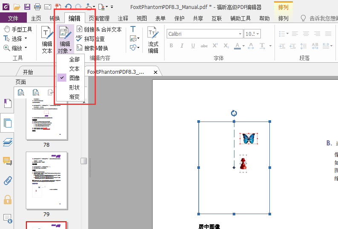The height and width of the screenshot is (229, 338).
Task: Set paragraph alignment to justify
Action: (328, 34)
